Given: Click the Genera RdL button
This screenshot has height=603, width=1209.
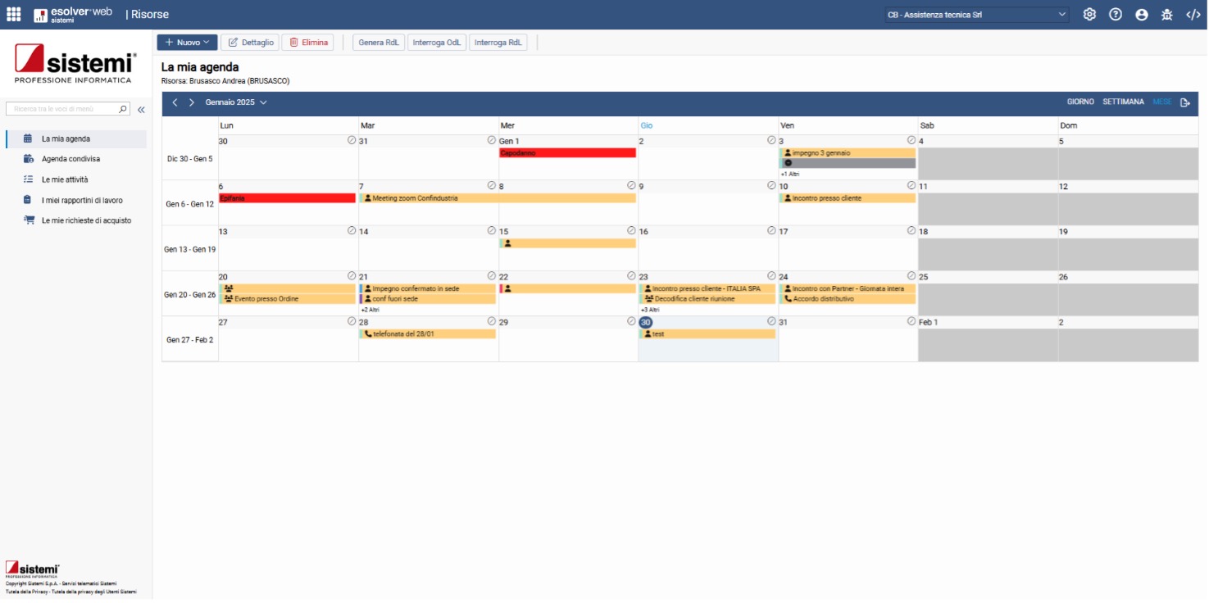Looking at the screenshot, I should pyautogui.click(x=379, y=43).
